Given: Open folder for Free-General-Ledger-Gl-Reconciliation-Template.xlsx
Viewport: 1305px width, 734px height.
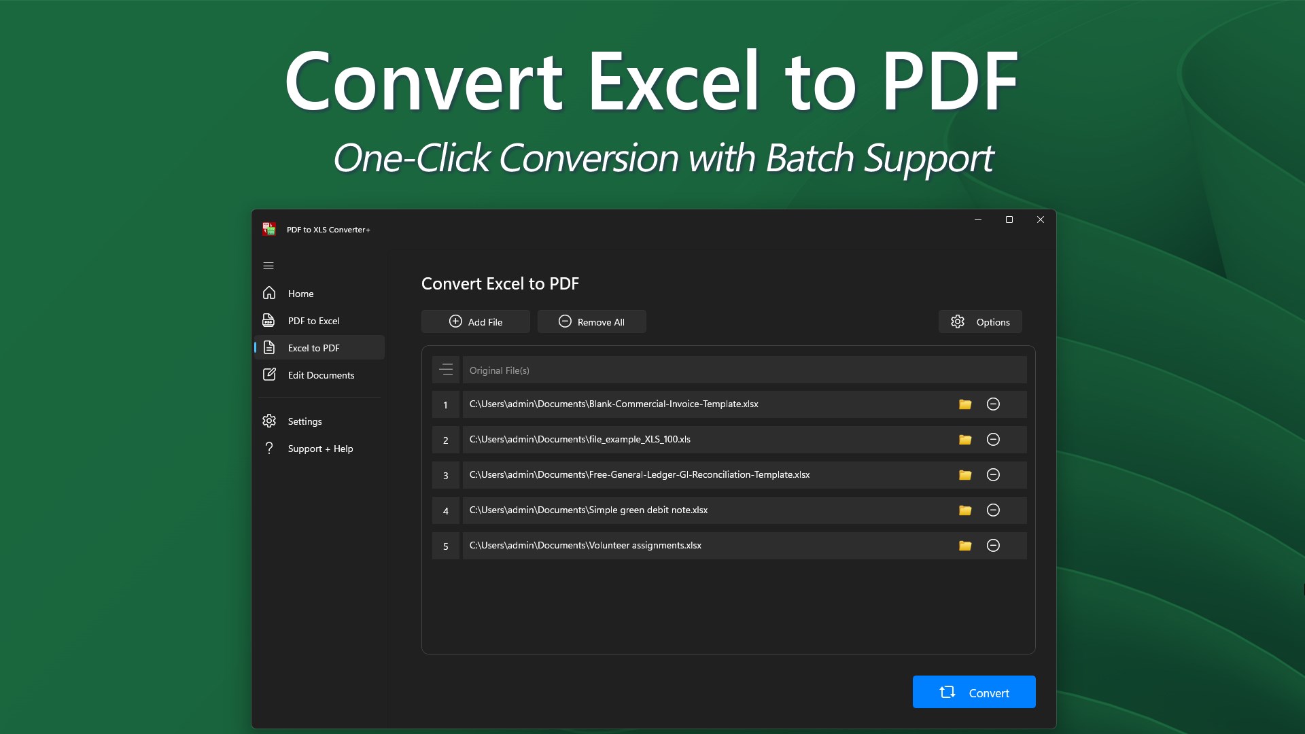Looking at the screenshot, I should coord(965,475).
